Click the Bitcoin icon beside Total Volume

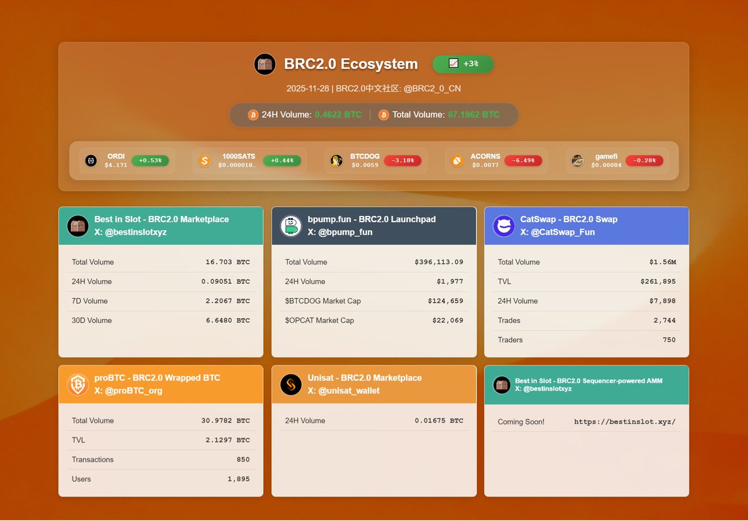click(x=383, y=115)
